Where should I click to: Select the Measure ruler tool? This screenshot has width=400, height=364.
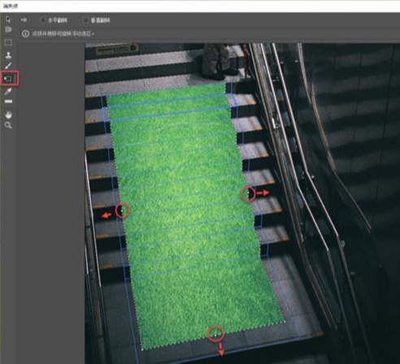pos(8,102)
